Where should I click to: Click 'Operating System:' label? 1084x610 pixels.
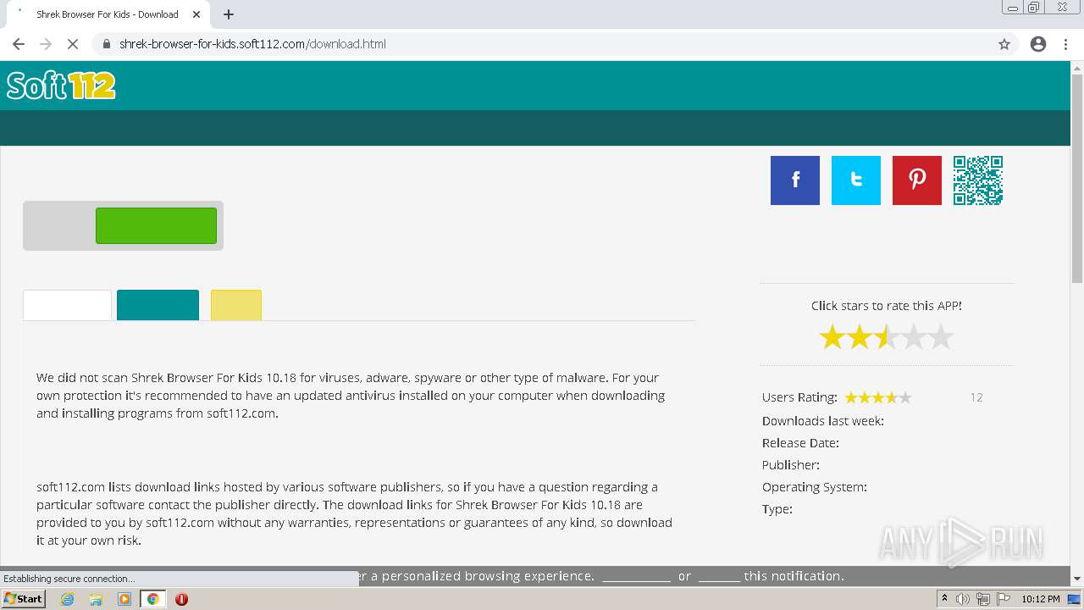click(815, 487)
